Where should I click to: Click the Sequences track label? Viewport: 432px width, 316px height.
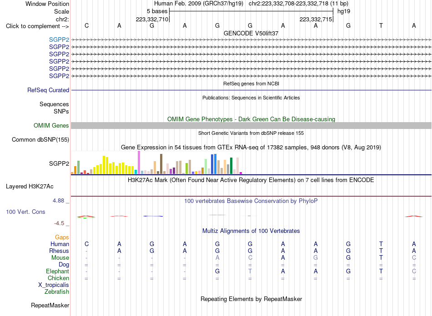tap(54, 104)
